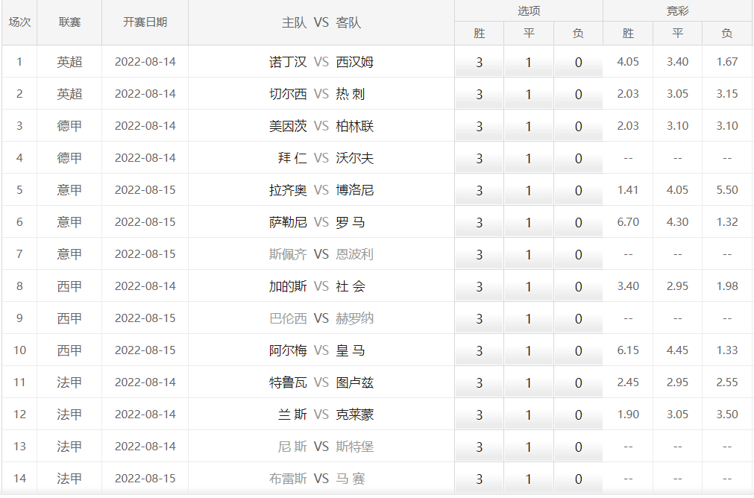
Task: Click win odds 6.70 for 萨勒尼 match
Action: point(628,222)
